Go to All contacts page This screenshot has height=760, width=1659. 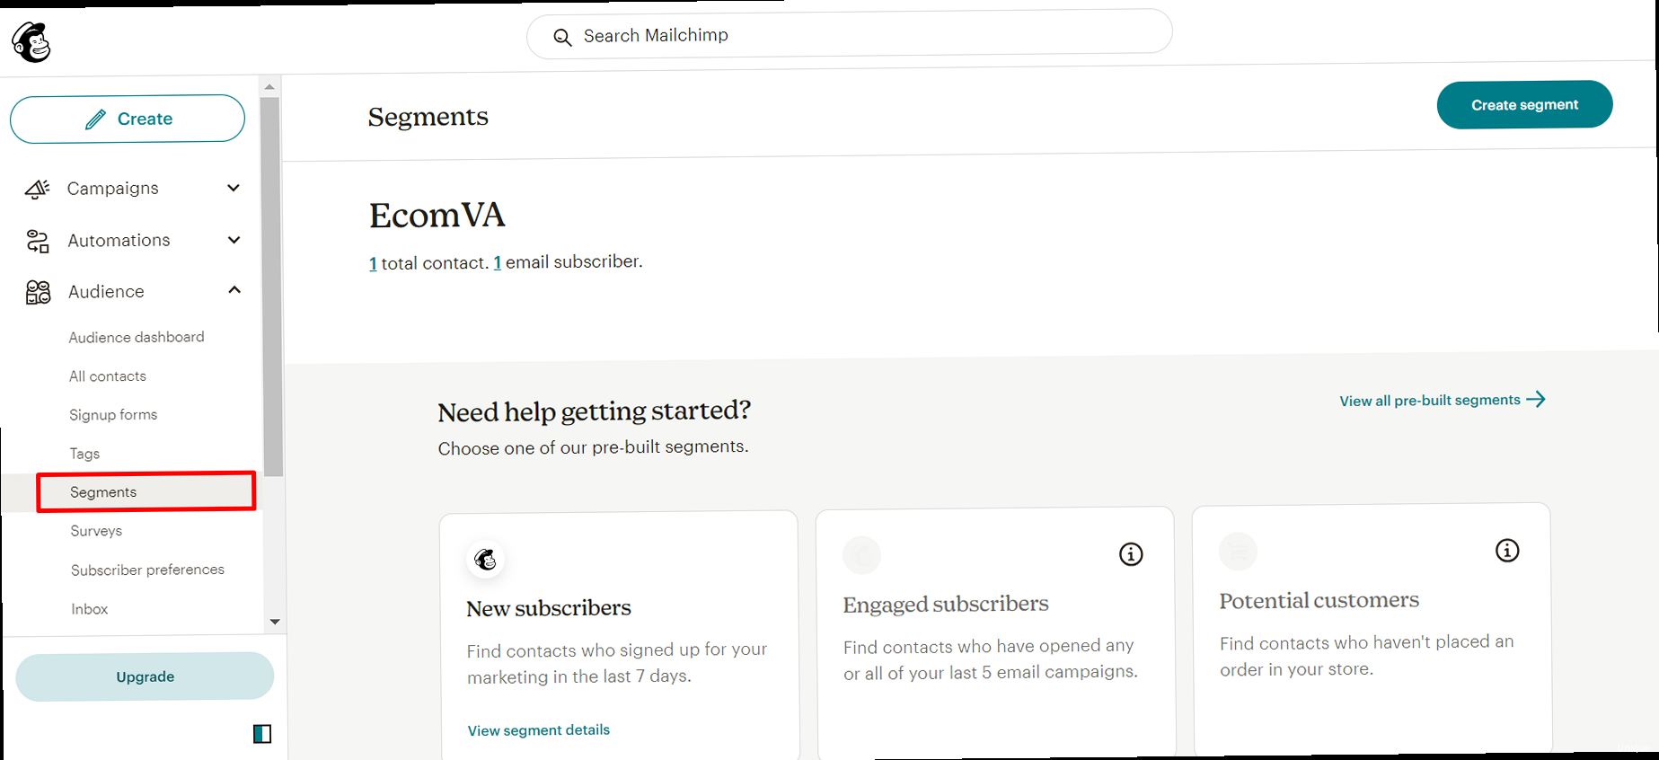pyautogui.click(x=108, y=376)
